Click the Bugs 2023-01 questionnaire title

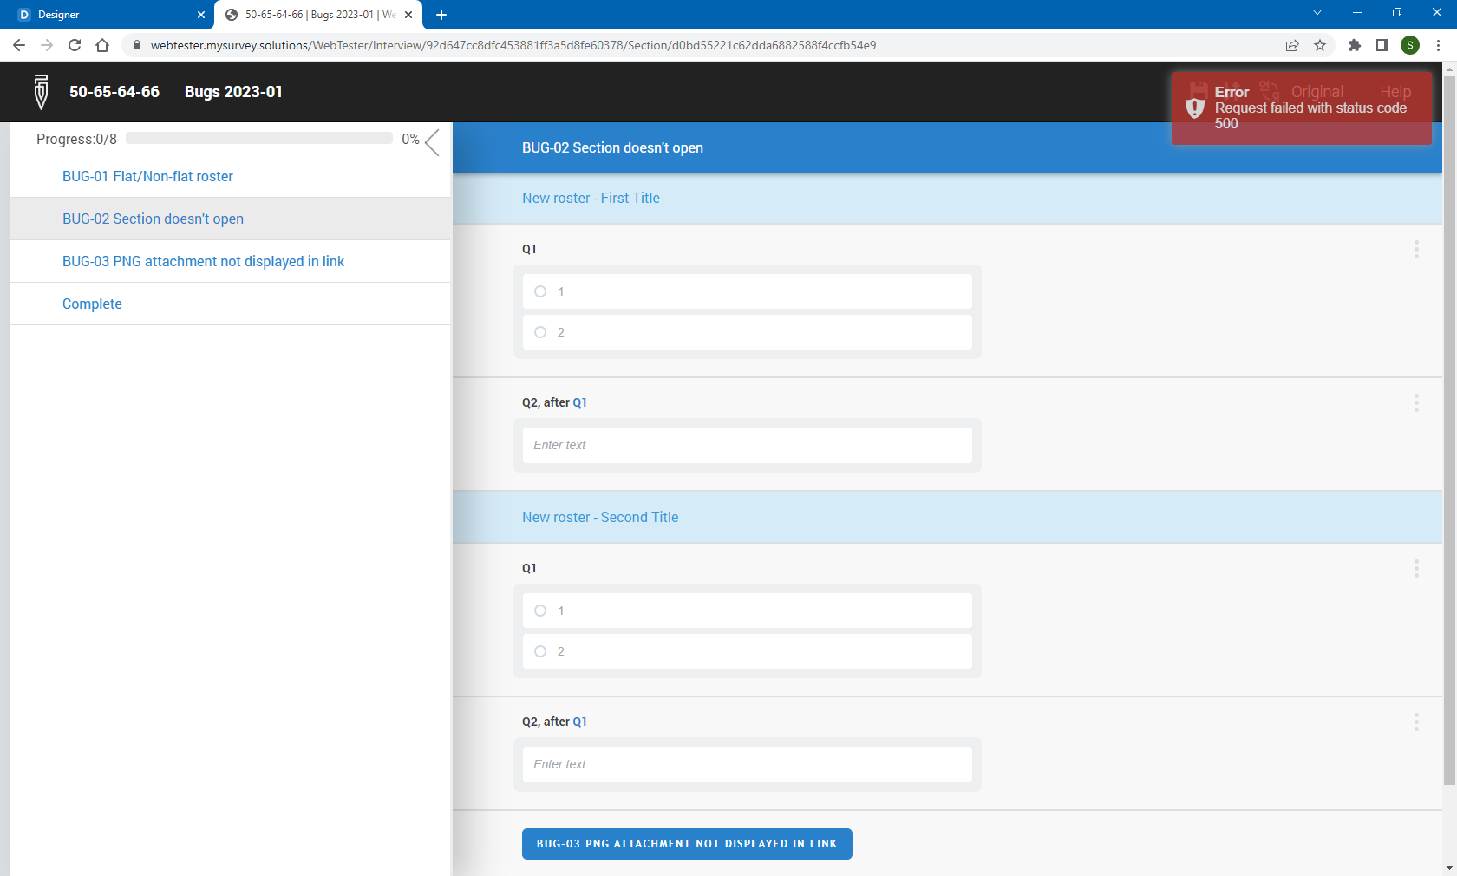(233, 92)
